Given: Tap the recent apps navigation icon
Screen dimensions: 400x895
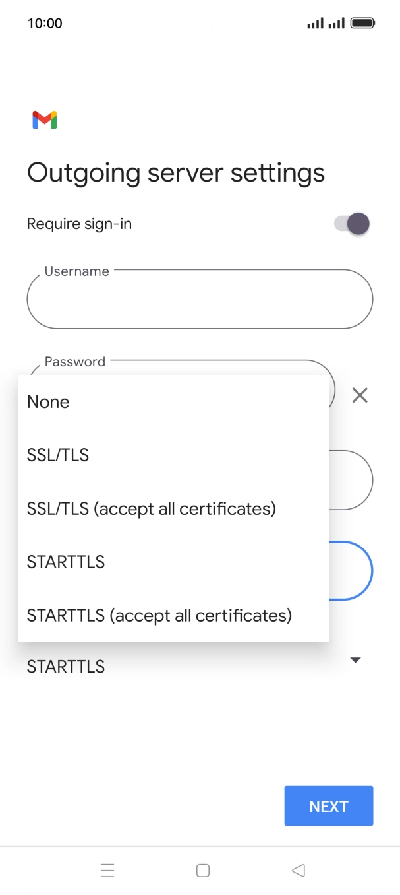Looking at the screenshot, I should (x=107, y=871).
